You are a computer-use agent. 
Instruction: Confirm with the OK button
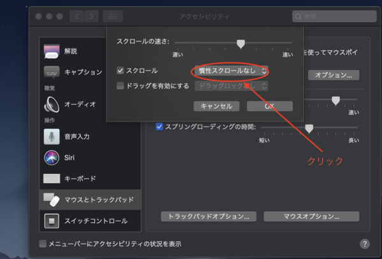pyautogui.click(x=270, y=106)
